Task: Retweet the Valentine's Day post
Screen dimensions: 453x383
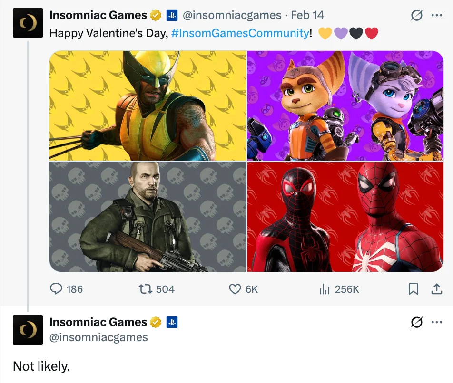Action: pos(144,289)
